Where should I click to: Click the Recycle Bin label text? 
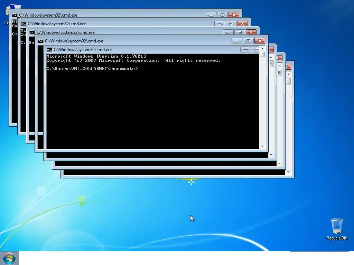tap(337, 238)
